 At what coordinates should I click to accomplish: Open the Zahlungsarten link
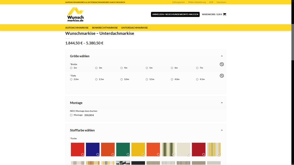click(179, 2)
